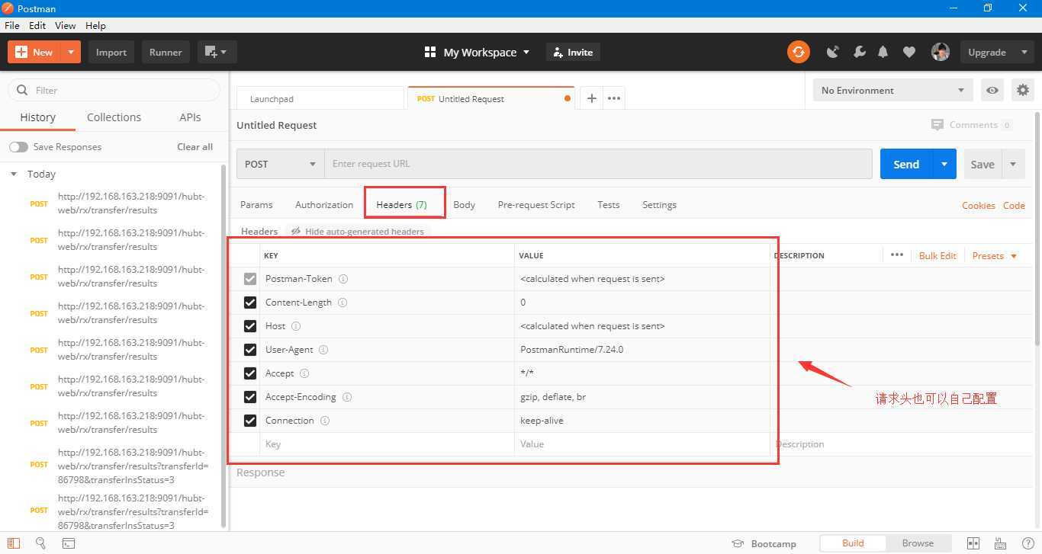Open the Presets dropdown
1042x554 pixels.
pyautogui.click(x=995, y=255)
